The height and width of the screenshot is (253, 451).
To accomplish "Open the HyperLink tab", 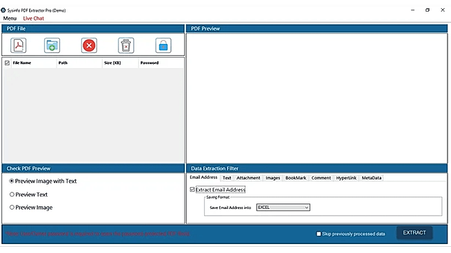I will coord(346,178).
